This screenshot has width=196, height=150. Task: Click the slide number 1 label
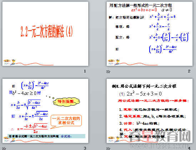85,71
